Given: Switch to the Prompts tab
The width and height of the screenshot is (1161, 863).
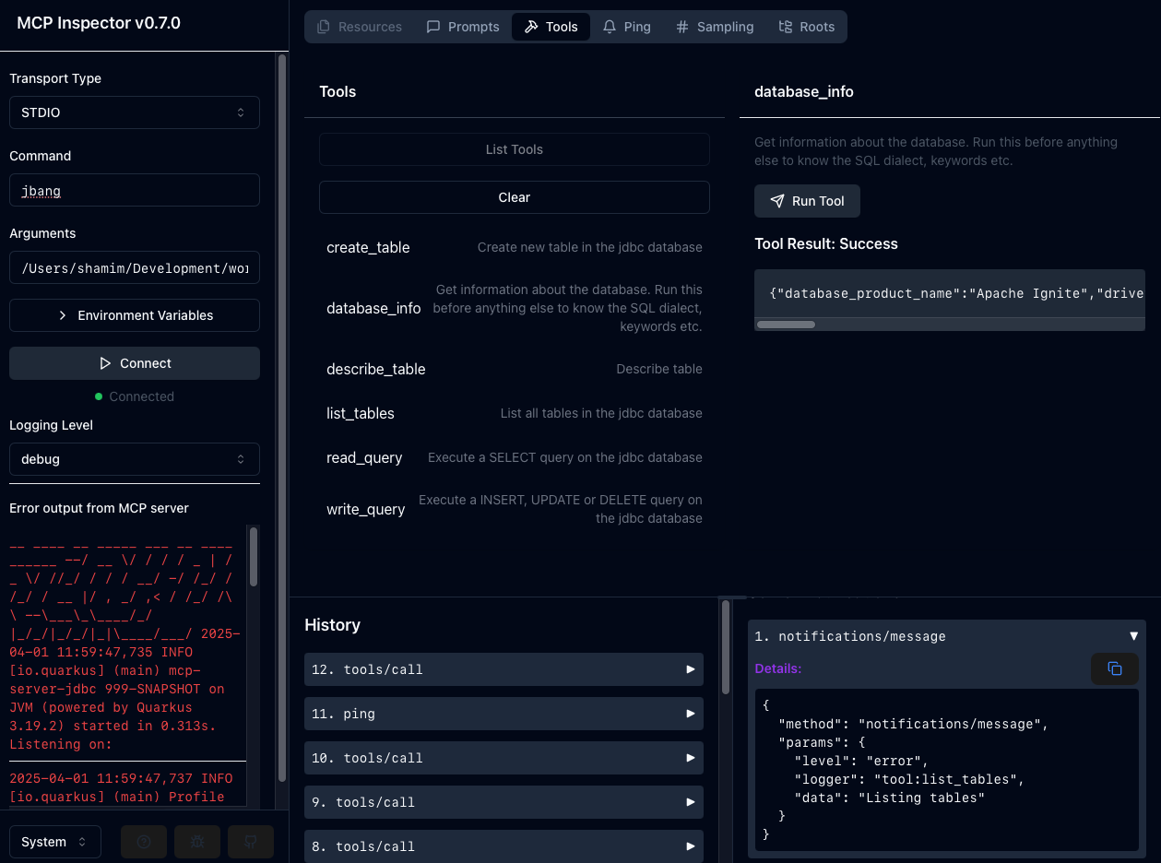Looking at the screenshot, I should [x=463, y=27].
